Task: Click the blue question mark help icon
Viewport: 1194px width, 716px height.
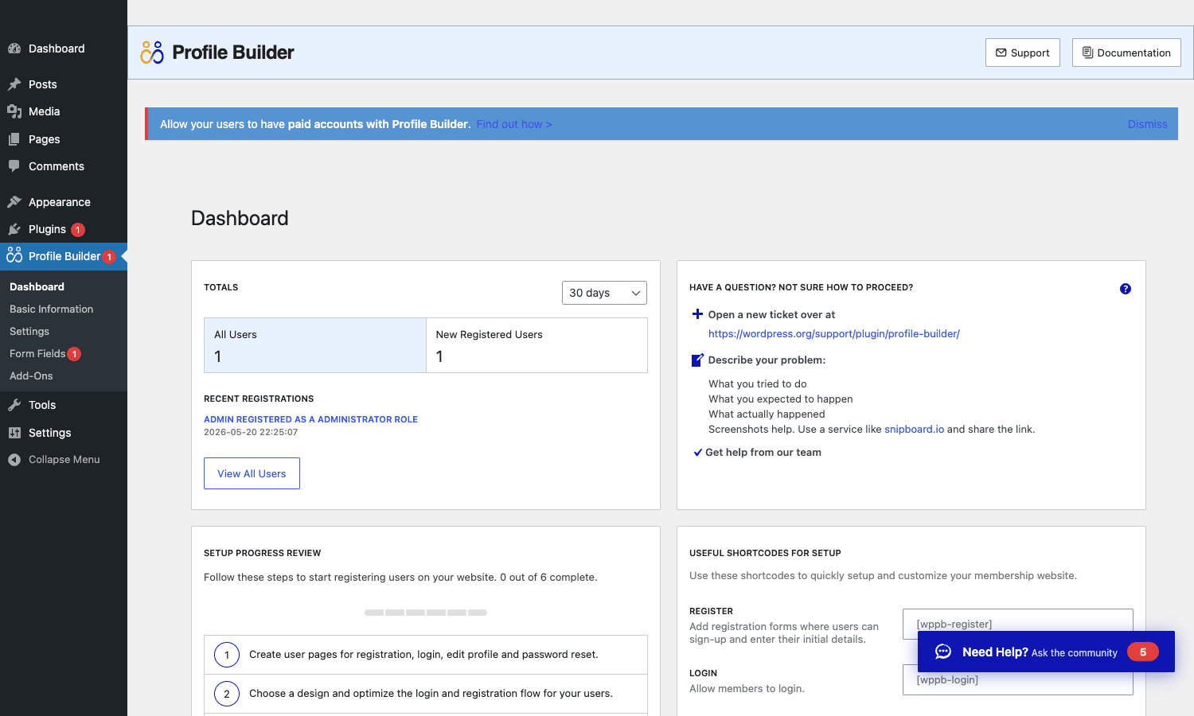Action: (1126, 289)
